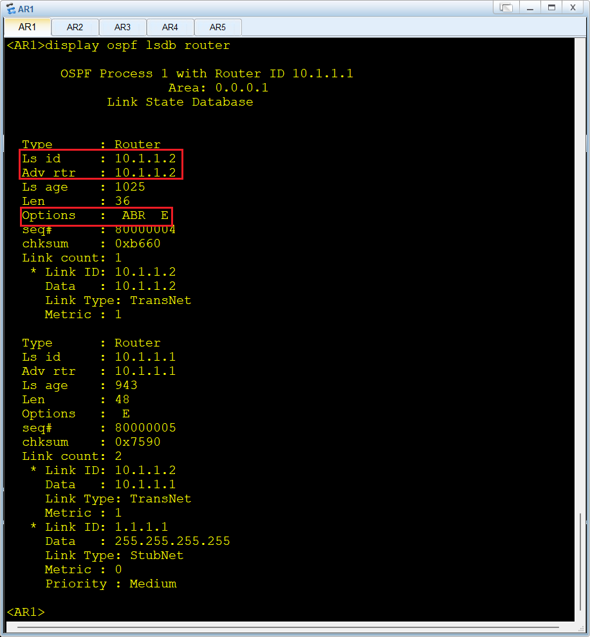
Task: Click the restore-down overlapping windows icon
Action: click(x=506, y=7)
